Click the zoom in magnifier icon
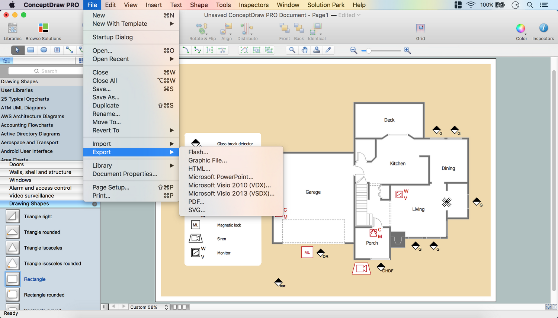The height and width of the screenshot is (318, 558). click(407, 51)
